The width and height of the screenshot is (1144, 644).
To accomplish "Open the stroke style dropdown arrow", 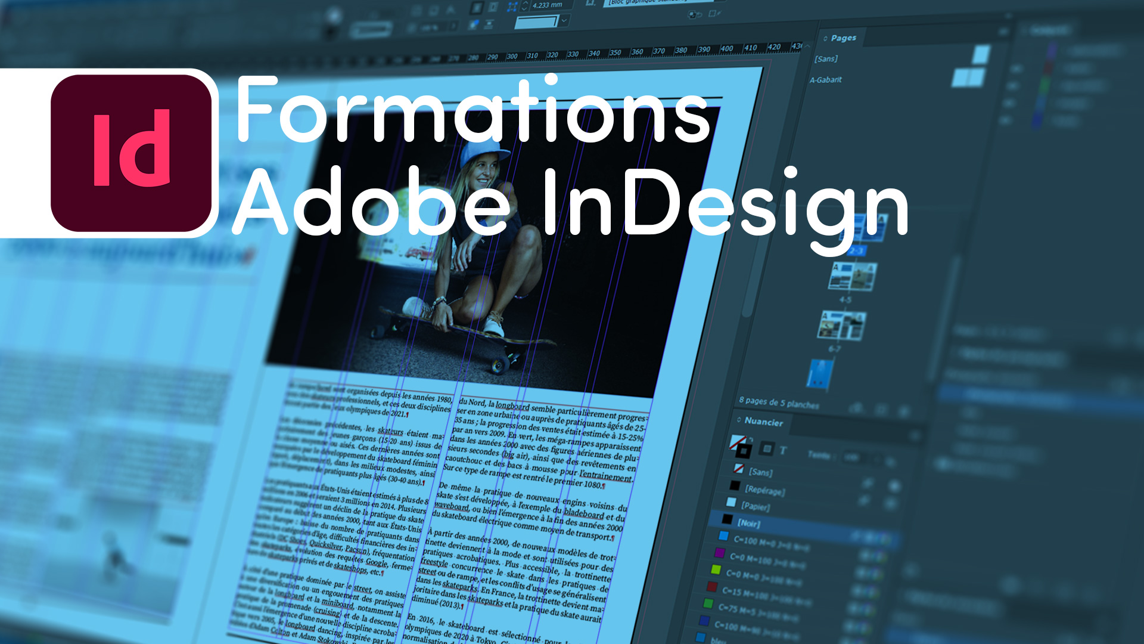I will point(564,20).
